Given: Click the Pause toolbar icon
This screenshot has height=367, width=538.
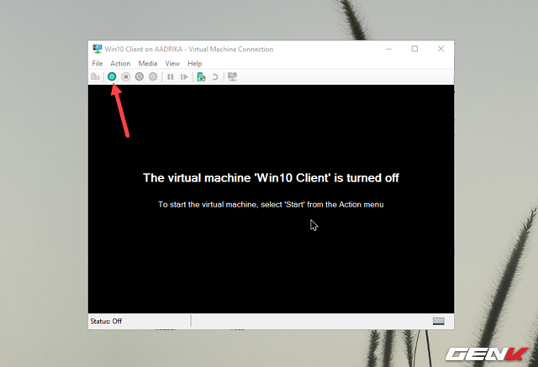Looking at the screenshot, I should tap(170, 76).
